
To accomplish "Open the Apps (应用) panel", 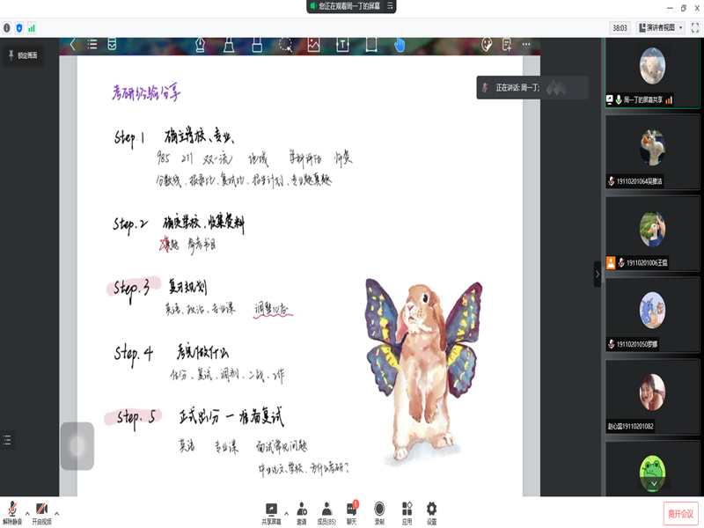I will coord(407,511).
